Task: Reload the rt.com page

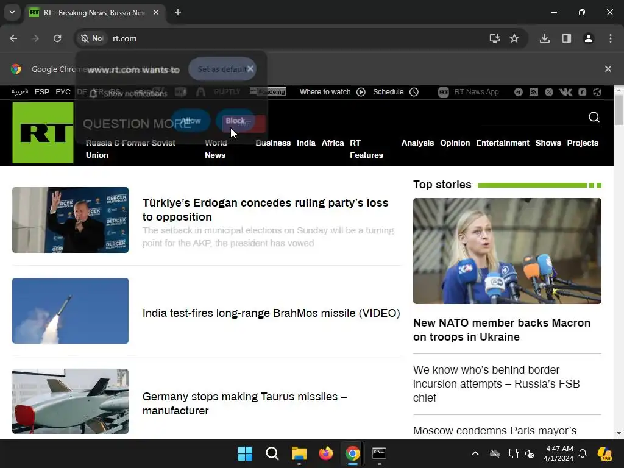Action: [57, 38]
